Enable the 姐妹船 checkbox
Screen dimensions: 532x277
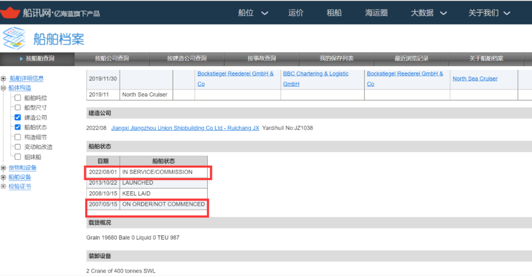(x=18, y=157)
